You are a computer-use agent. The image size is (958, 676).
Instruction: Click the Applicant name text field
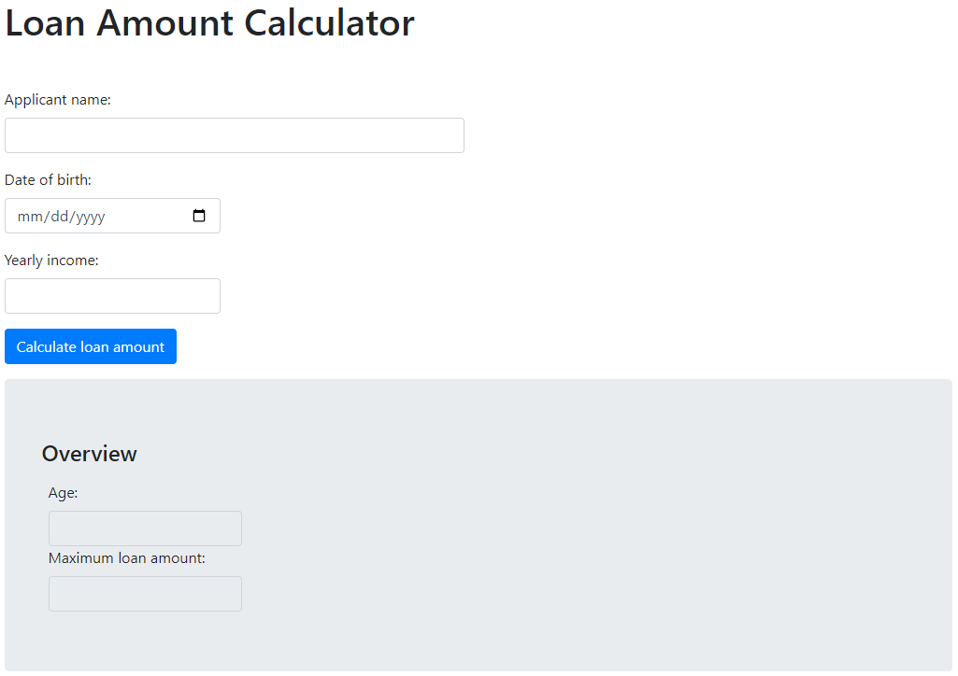[234, 135]
